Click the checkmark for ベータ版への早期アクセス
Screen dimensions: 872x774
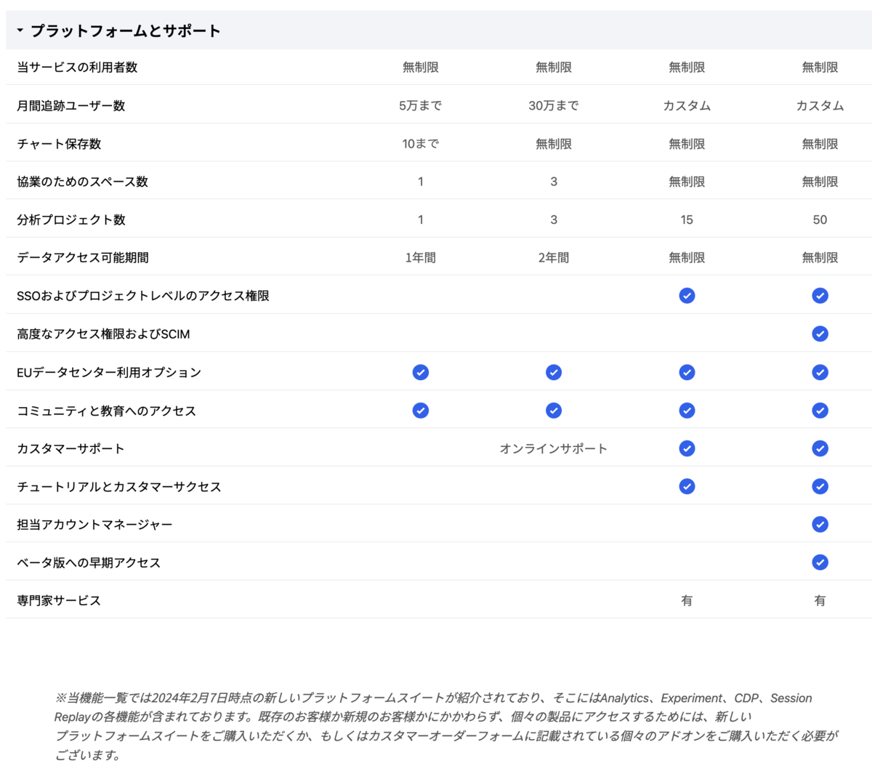pyautogui.click(x=820, y=562)
